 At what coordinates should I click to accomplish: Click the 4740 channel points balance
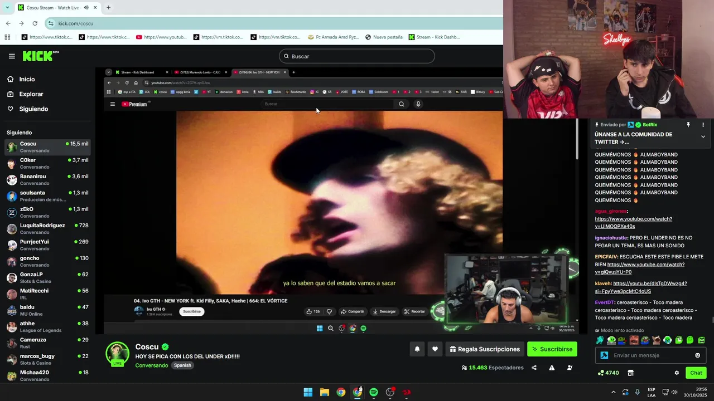point(608,373)
